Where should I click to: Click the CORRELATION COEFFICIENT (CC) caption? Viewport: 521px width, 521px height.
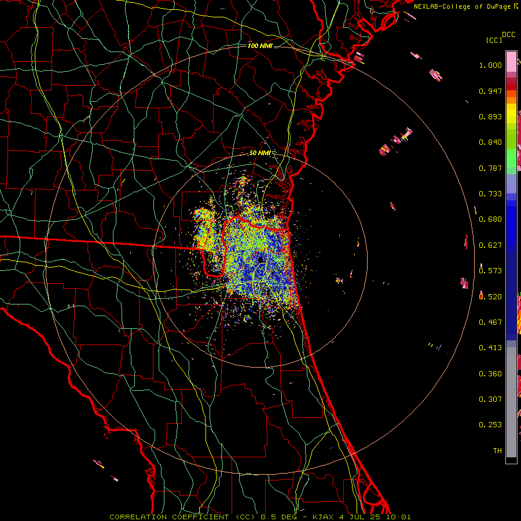(182, 517)
